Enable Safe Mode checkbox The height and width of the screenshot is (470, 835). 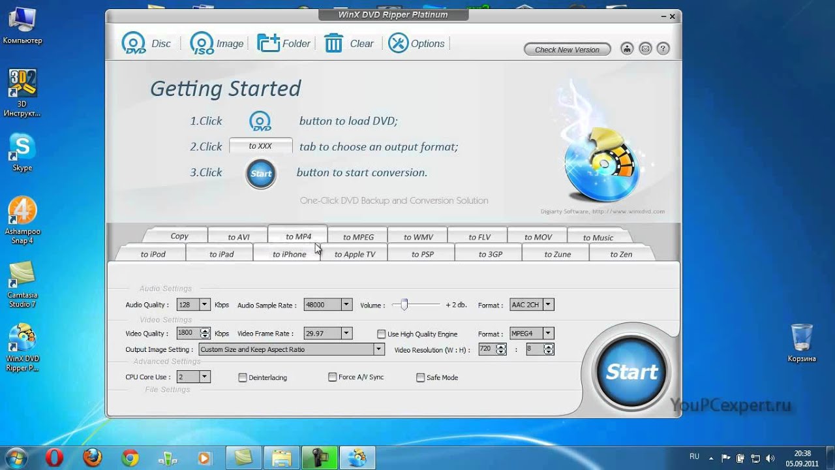pos(421,377)
